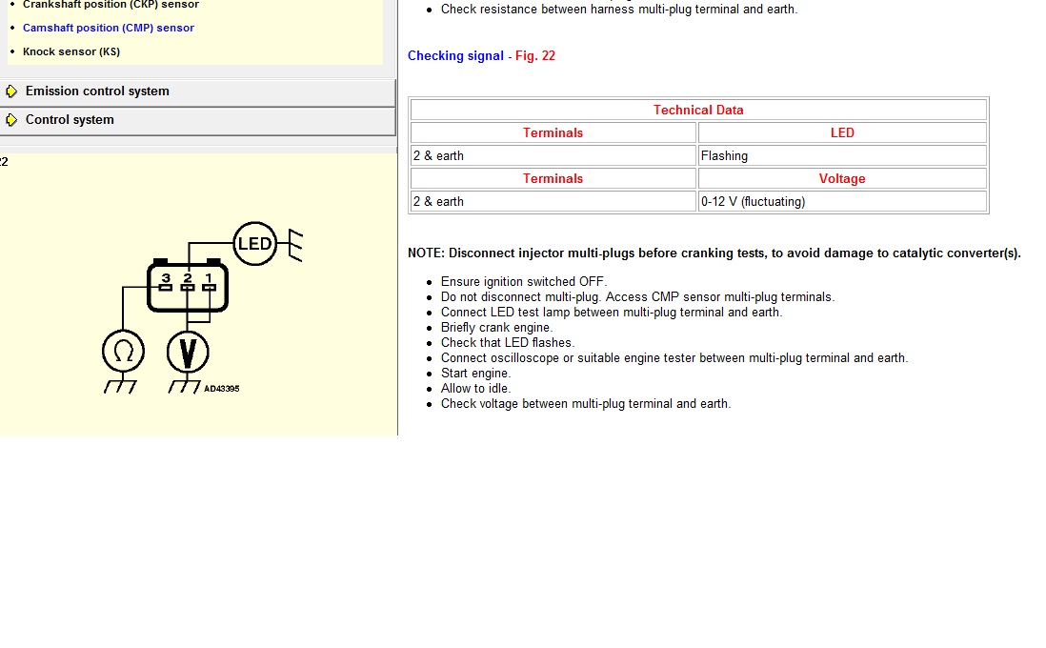Screen dimensions: 1046x648
Task: Expand the Emission control system section
Action: point(97,91)
